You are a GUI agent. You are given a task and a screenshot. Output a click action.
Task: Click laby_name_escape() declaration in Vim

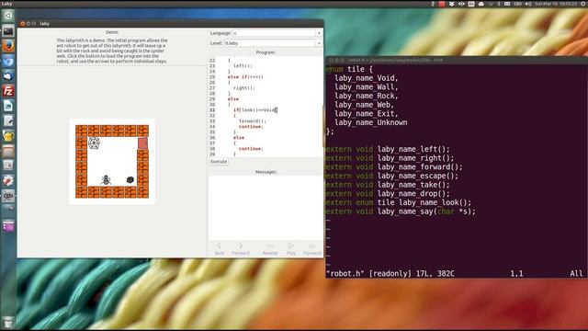392,176
